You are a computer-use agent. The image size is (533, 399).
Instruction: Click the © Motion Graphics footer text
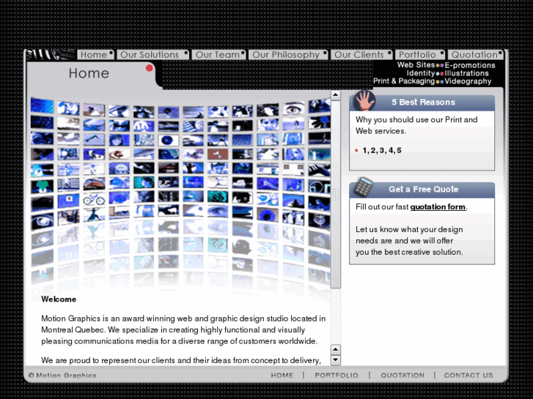pos(62,376)
